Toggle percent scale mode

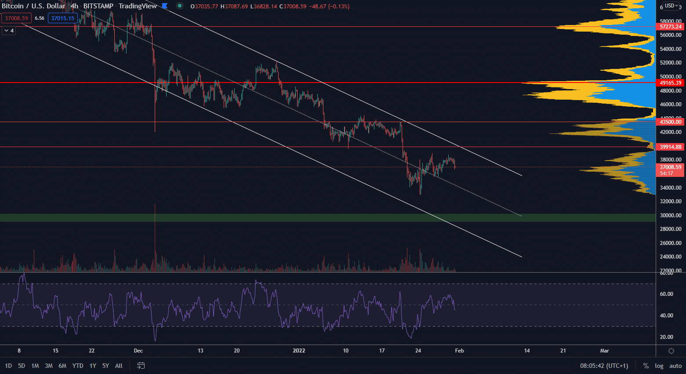(646, 366)
